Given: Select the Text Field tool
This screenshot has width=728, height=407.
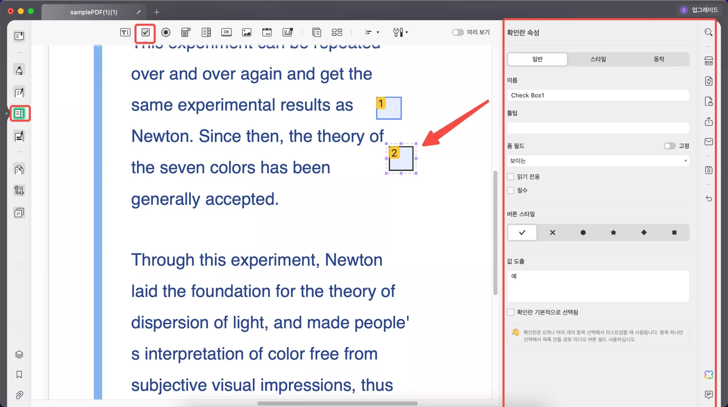Looking at the screenshot, I should [x=125, y=32].
